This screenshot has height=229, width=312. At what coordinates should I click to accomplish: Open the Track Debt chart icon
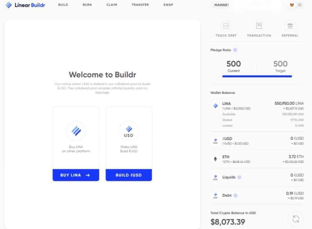click(x=226, y=26)
